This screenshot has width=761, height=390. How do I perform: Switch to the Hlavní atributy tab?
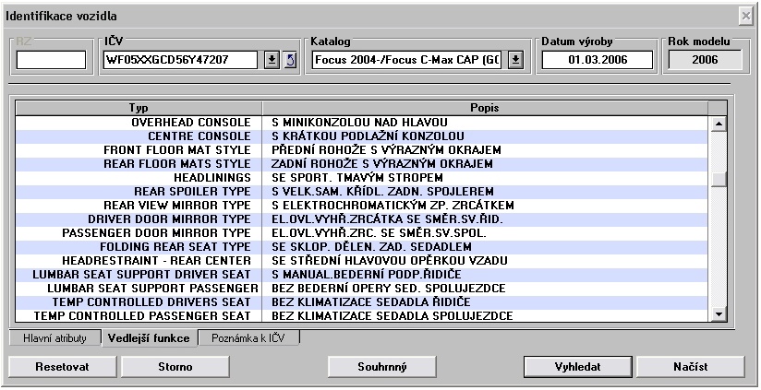[54, 338]
